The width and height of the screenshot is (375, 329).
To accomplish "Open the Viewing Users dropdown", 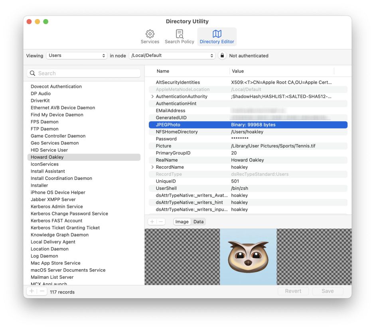I will [x=77, y=56].
